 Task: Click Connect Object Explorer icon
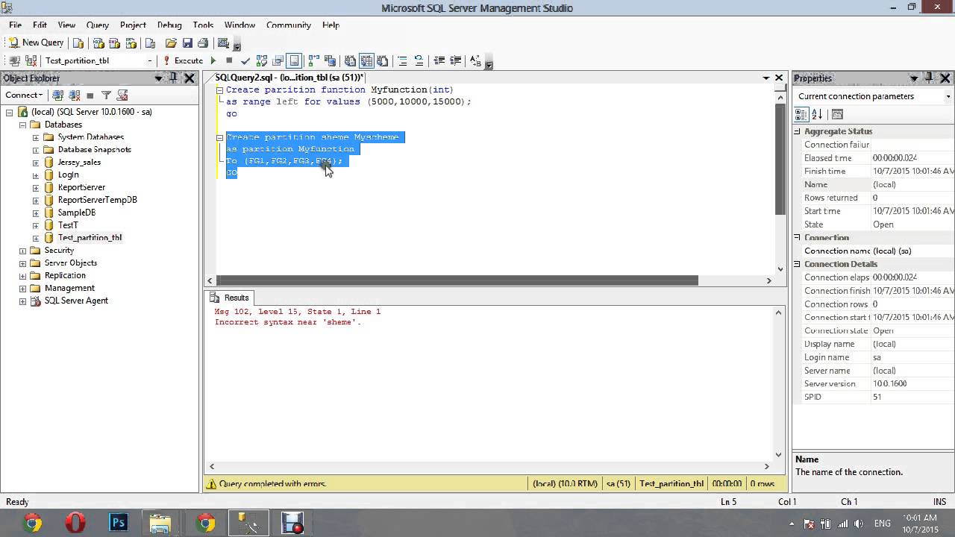pos(57,95)
